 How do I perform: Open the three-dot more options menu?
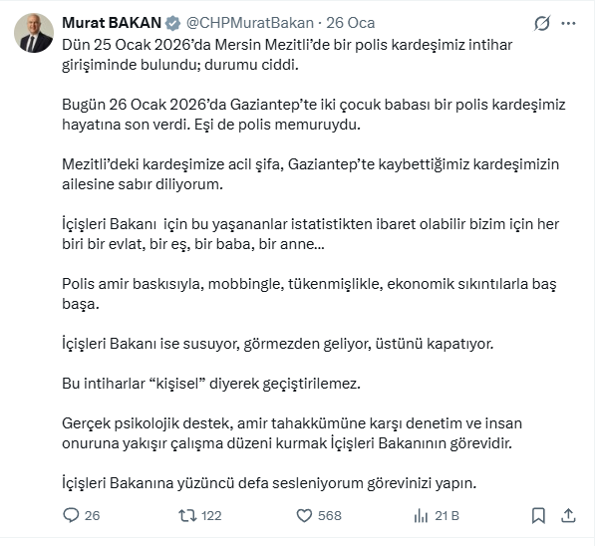[x=572, y=23]
